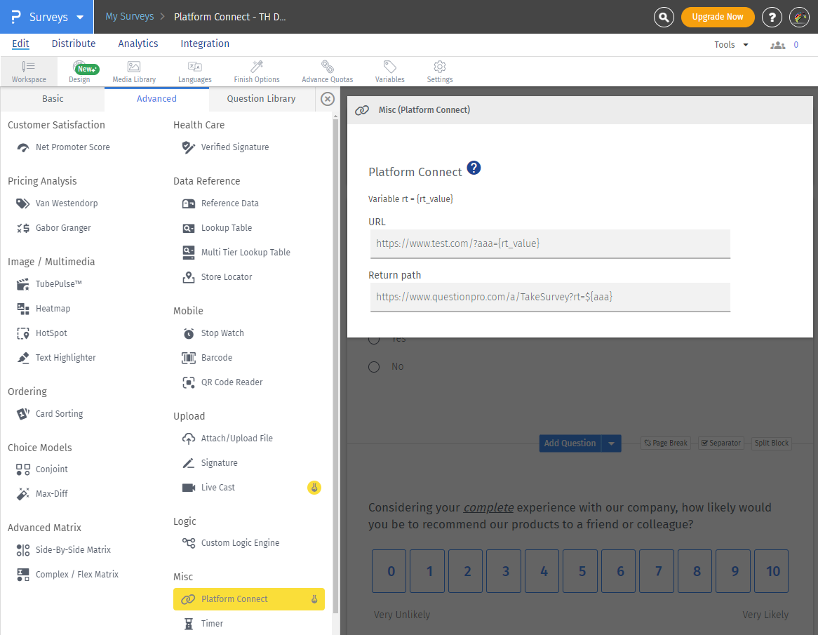This screenshot has width=818, height=635.
Task: Select Complex / Flex Matrix type
Action: (67, 574)
